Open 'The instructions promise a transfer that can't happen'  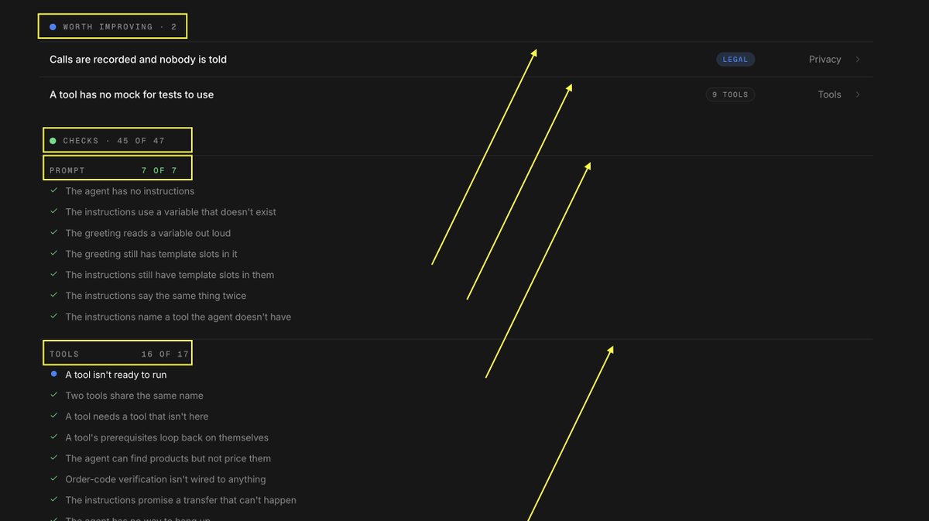pos(180,500)
